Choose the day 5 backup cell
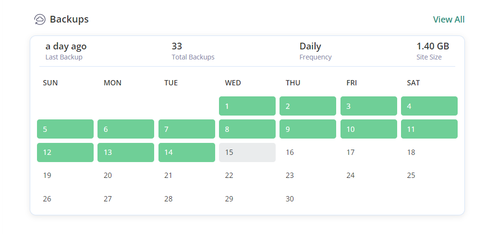 (x=65, y=129)
